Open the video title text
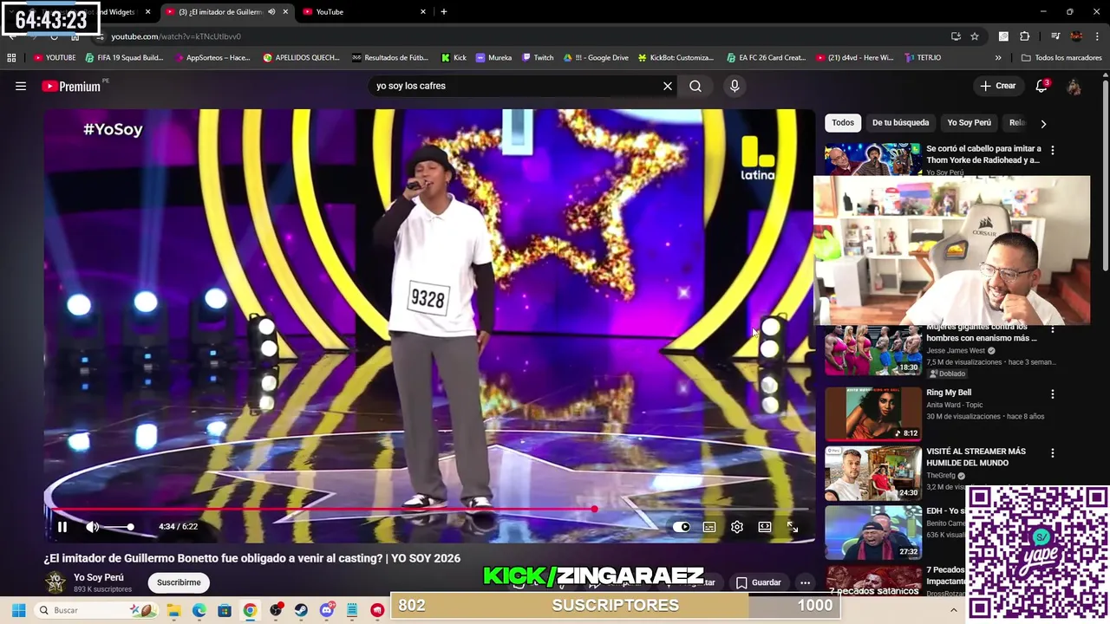 click(252, 558)
